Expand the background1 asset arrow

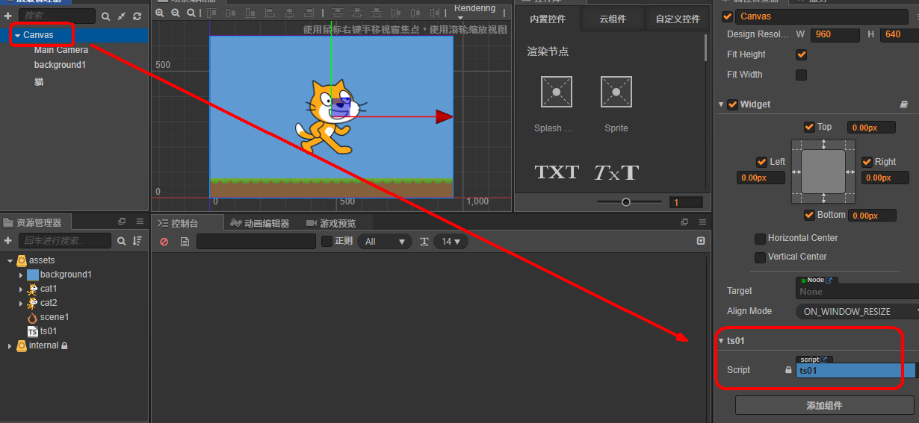(x=21, y=275)
